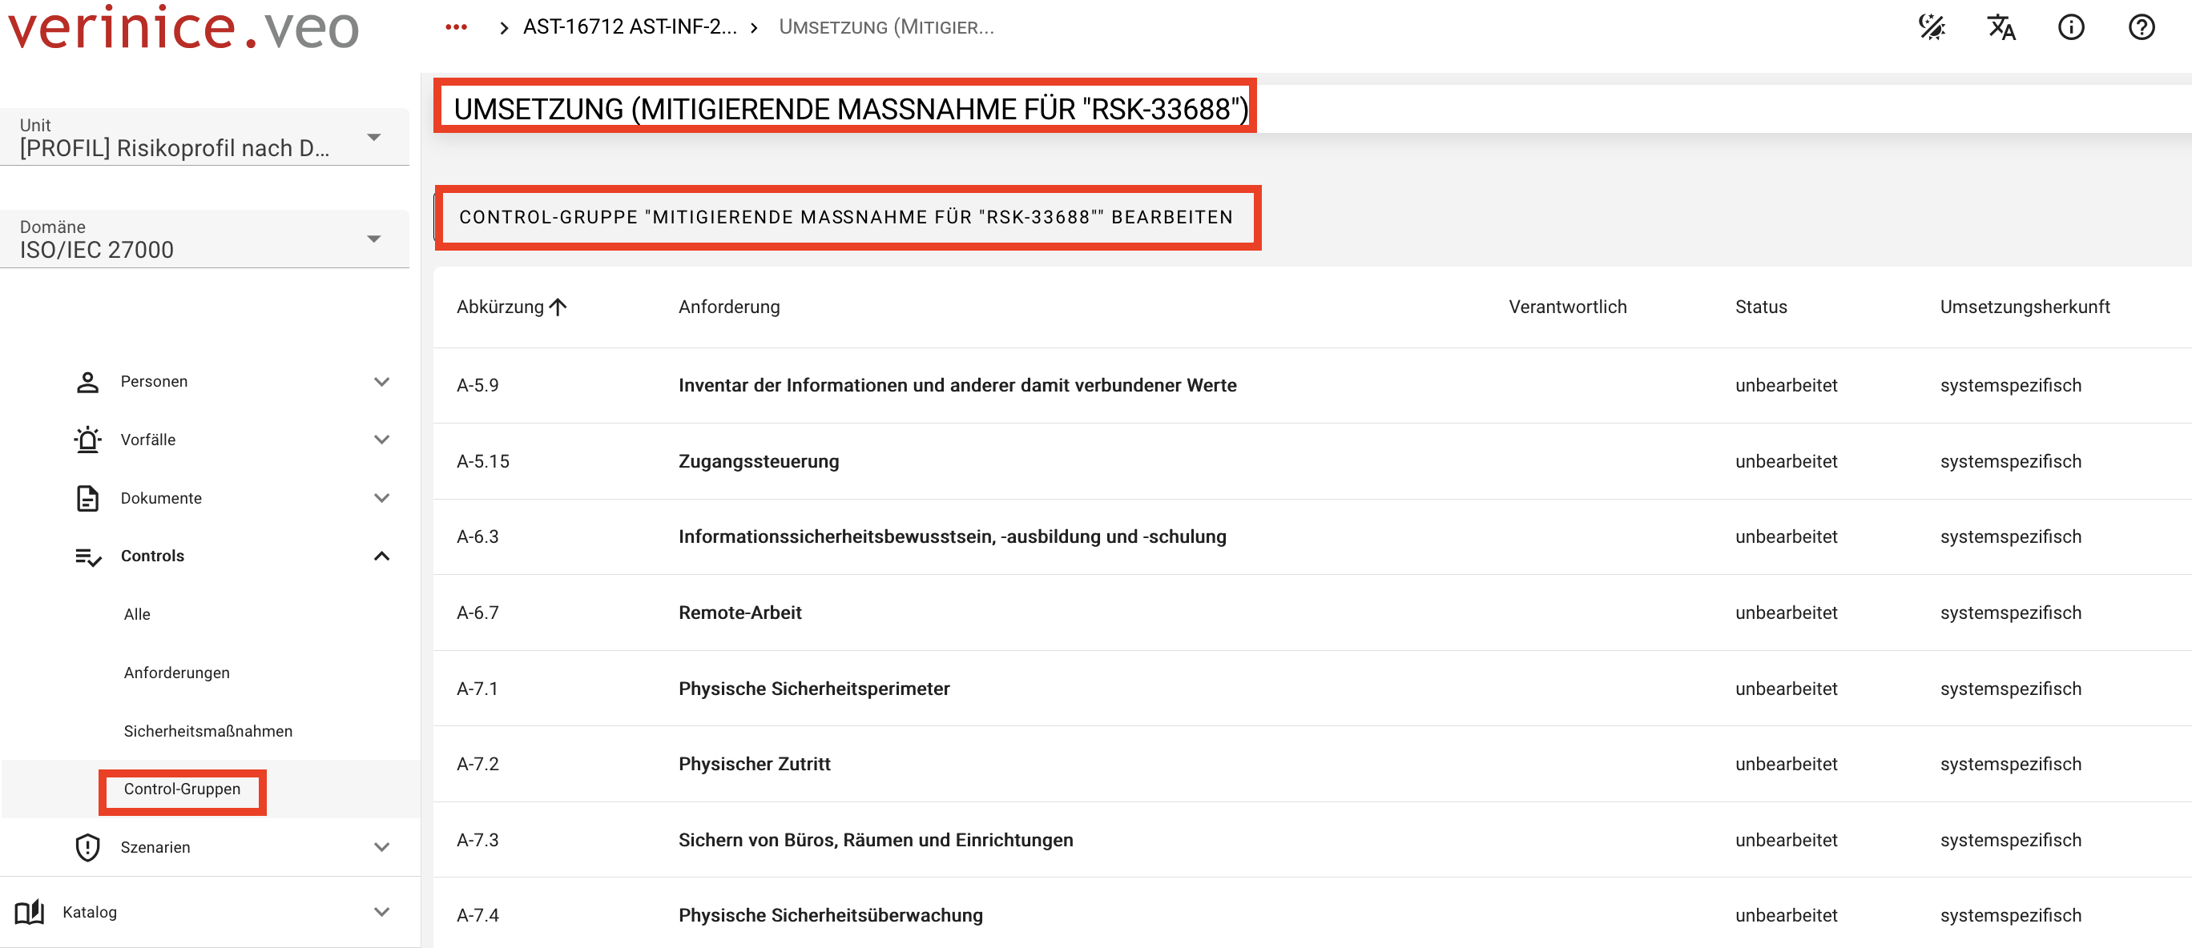This screenshot has width=2192, height=948.
Task: Click the magic wand icon in top bar
Action: point(1931,27)
